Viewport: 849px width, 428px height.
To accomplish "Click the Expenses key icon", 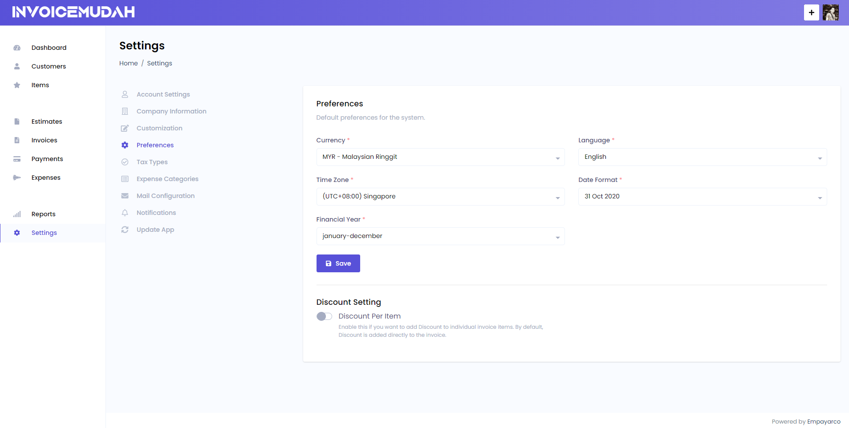I will (x=17, y=178).
